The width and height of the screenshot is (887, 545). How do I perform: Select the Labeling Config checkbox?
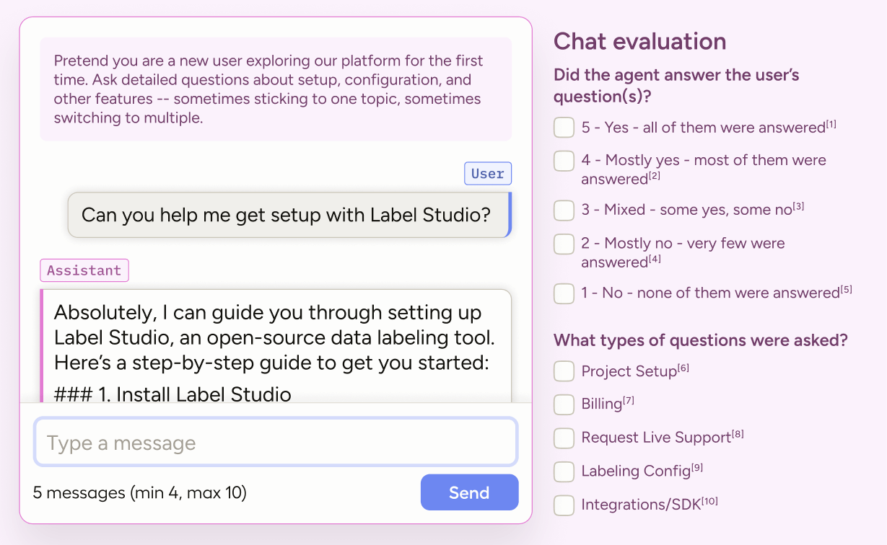coord(564,471)
